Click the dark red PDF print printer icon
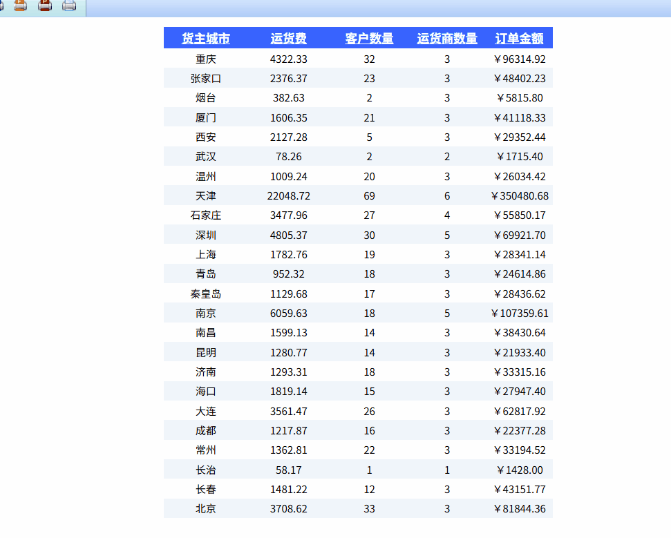The height and width of the screenshot is (538, 671). tap(45, 5)
